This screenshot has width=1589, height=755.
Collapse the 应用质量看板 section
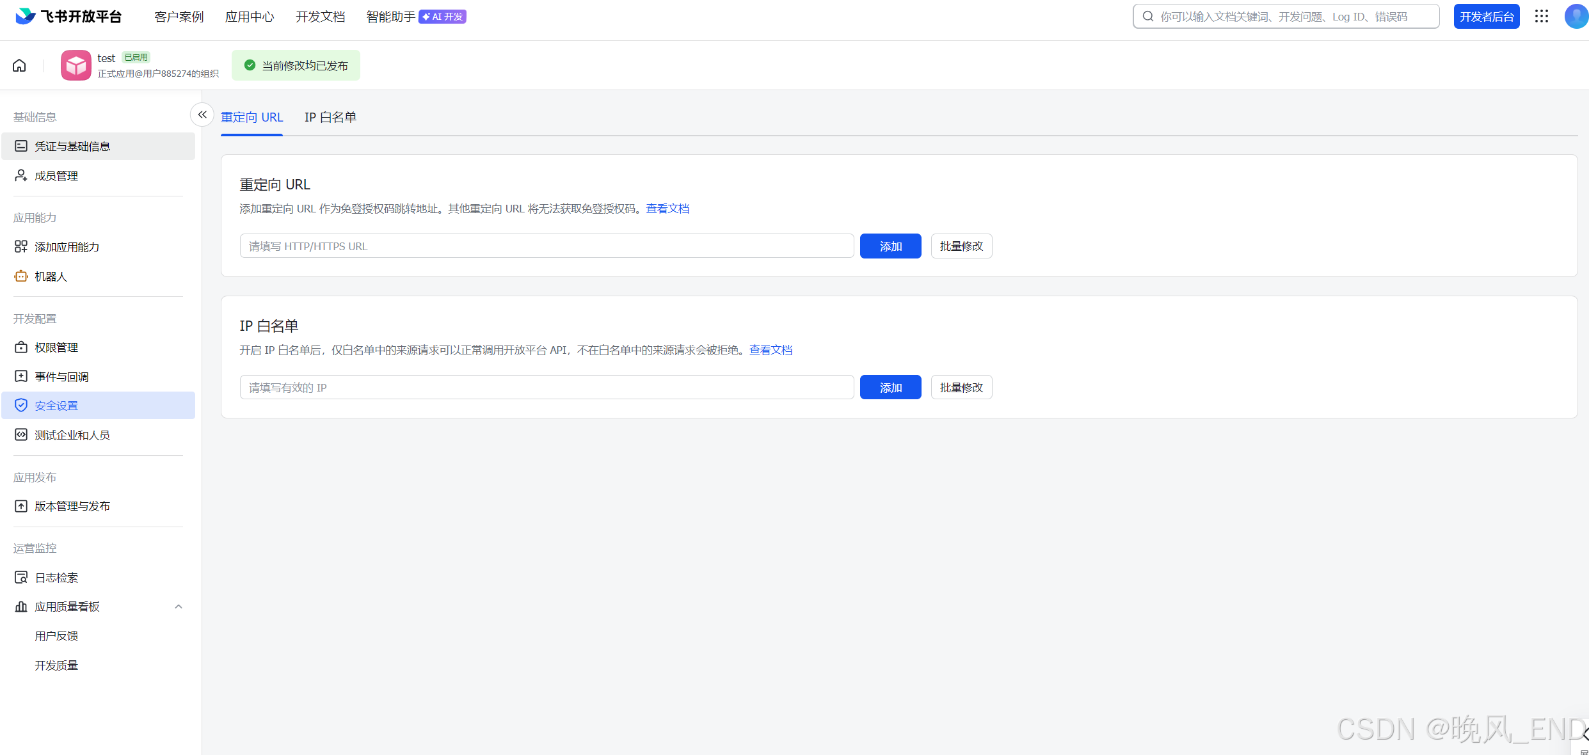(179, 607)
